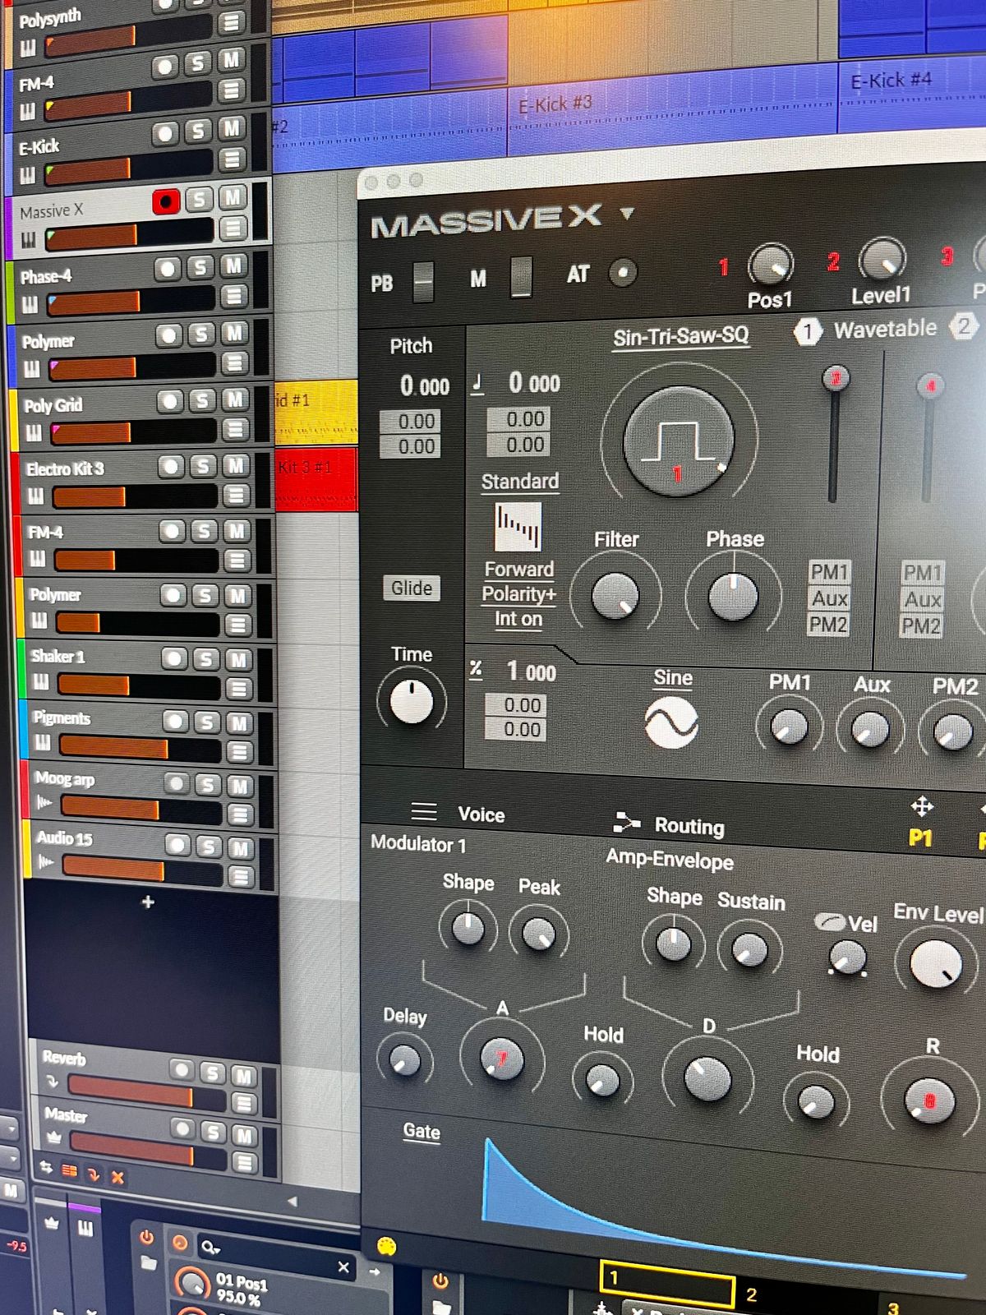Click the Electro Kit 3 volume fader

90,497
